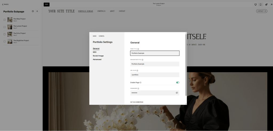273x131 pixels.
Task: Toggle the Enable Page switch
Action: (178, 82)
